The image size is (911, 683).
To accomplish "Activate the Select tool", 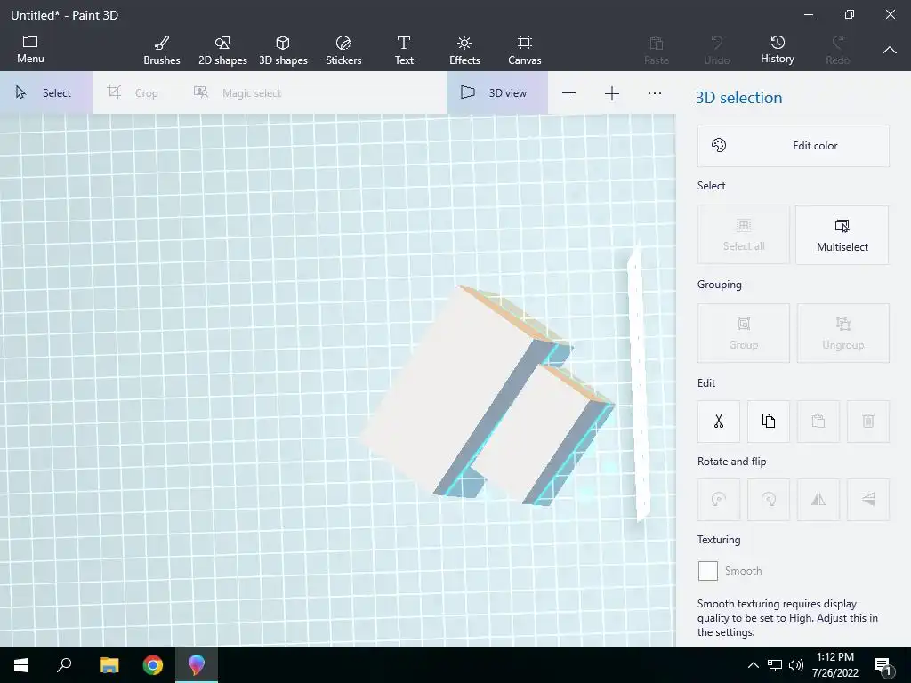I will point(46,92).
